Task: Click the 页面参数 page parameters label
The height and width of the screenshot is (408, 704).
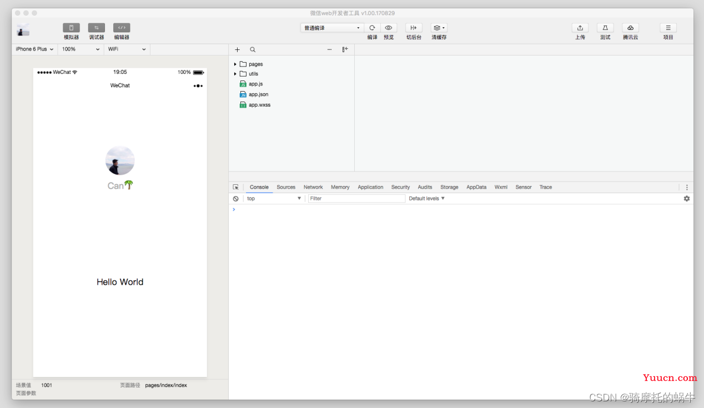Action: pos(26,393)
